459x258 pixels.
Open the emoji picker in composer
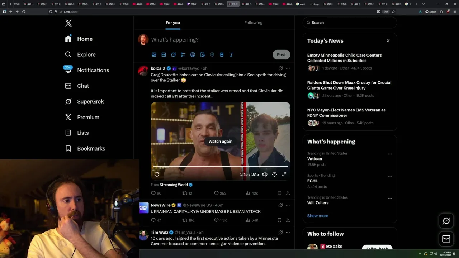coord(193,55)
